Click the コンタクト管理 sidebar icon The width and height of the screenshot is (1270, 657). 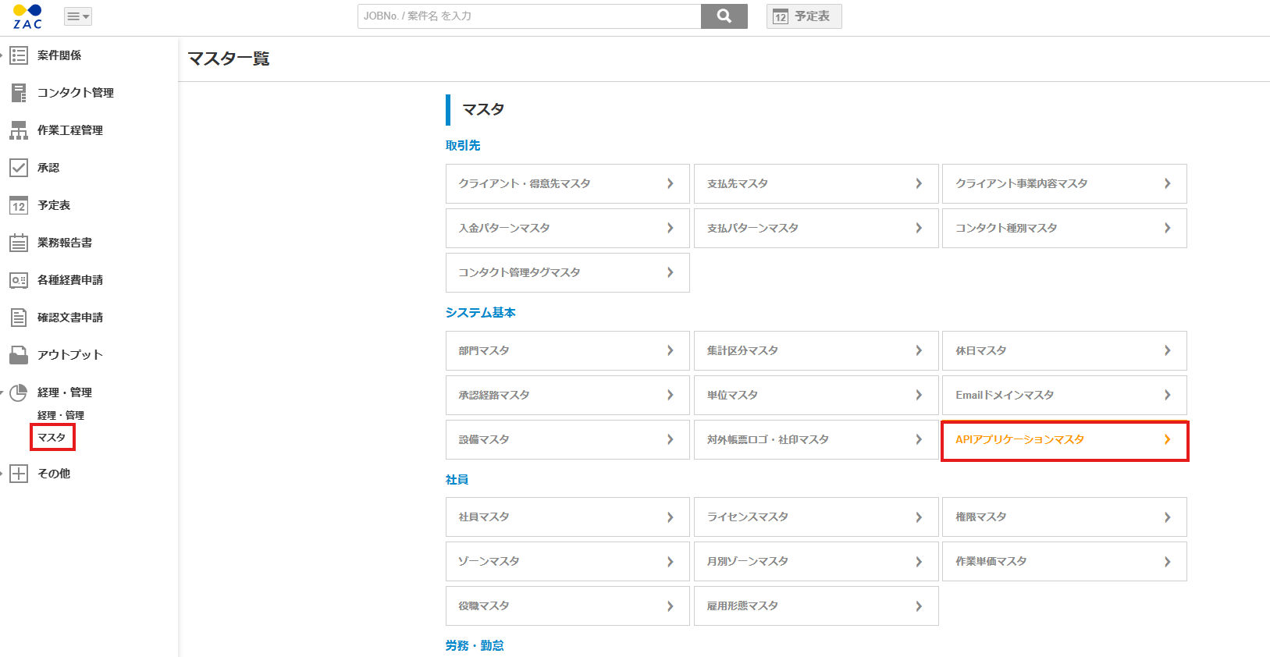click(x=19, y=93)
